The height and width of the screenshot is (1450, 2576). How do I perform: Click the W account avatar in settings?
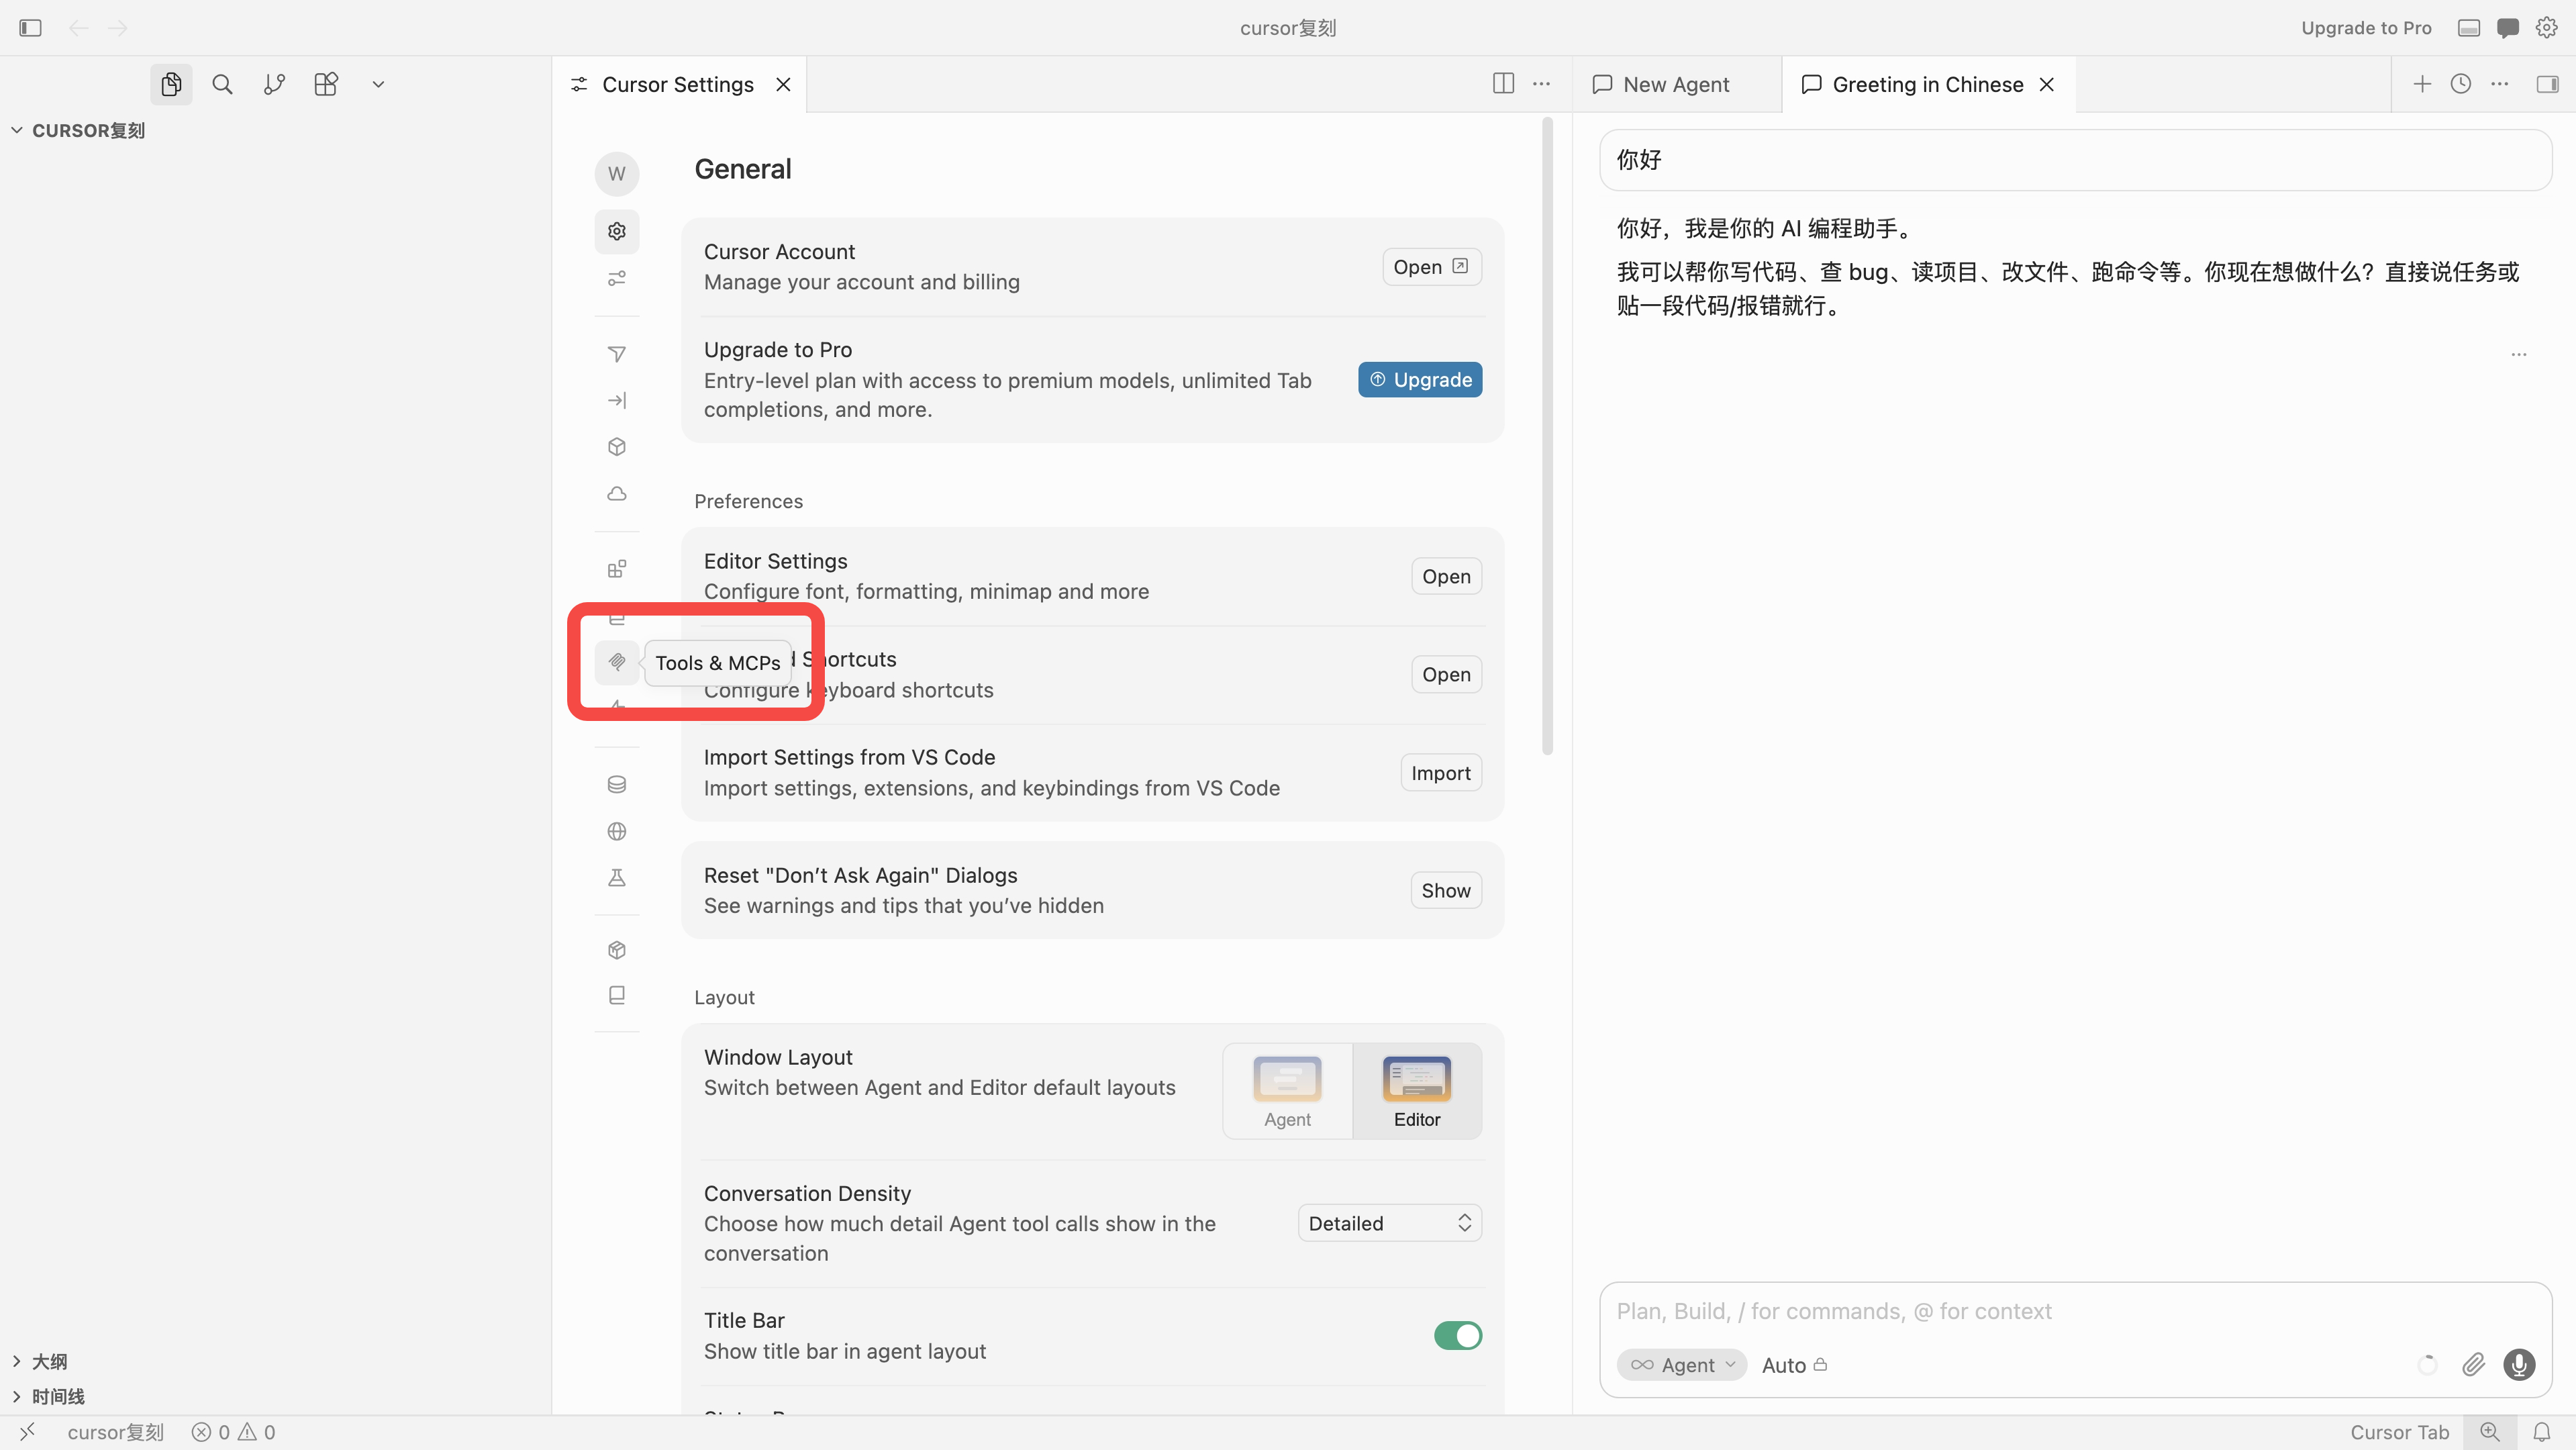pyautogui.click(x=617, y=174)
